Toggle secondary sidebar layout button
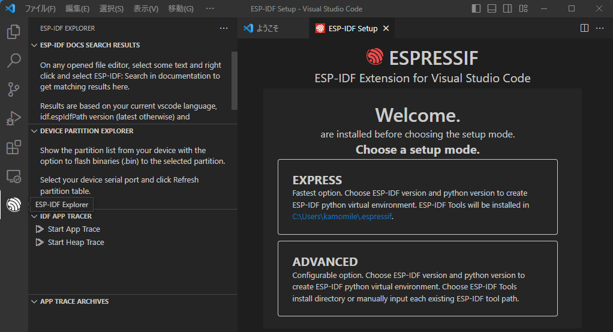The height and width of the screenshot is (332, 613). tap(507, 9)
